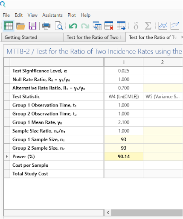Select 'Alternative Rate Ratio' row label
Image resolution: width=183 pixels, height=219 pixels.
[x=49, y=88]
